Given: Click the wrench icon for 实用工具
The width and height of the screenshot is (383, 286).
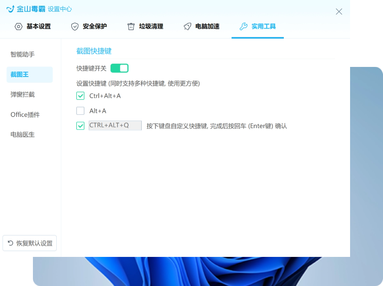Looking at the screenshot, I should pyautogui.click(x=244, y=27).
